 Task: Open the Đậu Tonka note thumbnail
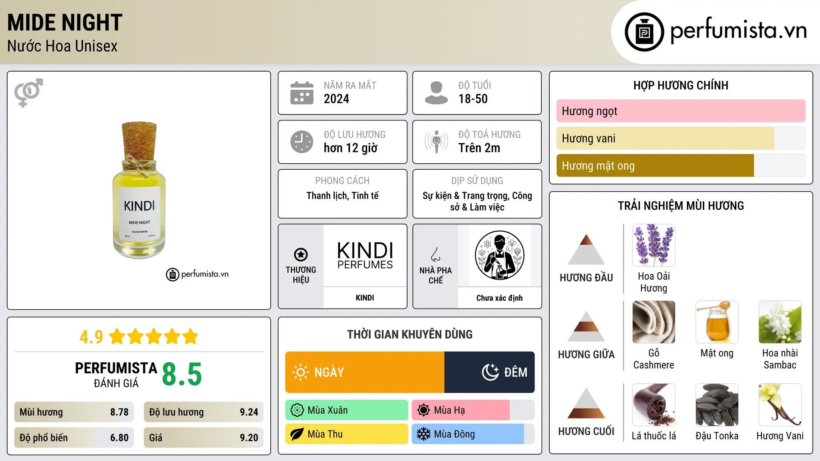(717, 405)
